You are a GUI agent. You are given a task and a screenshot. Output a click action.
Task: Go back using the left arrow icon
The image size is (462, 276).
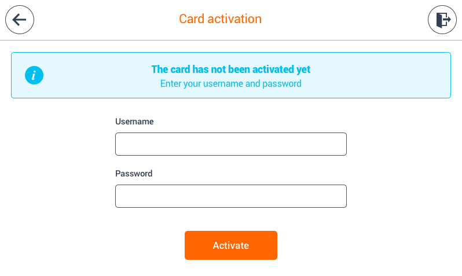tap(20, 20)
